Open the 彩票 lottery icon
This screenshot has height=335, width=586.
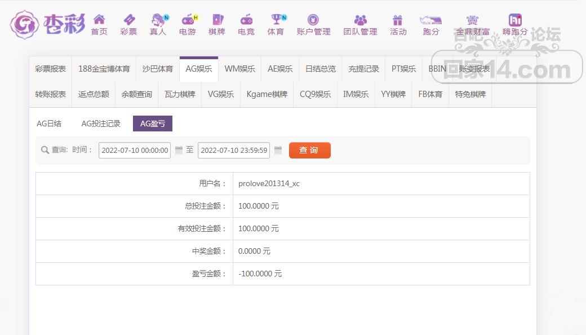click(x=128, y=20)
